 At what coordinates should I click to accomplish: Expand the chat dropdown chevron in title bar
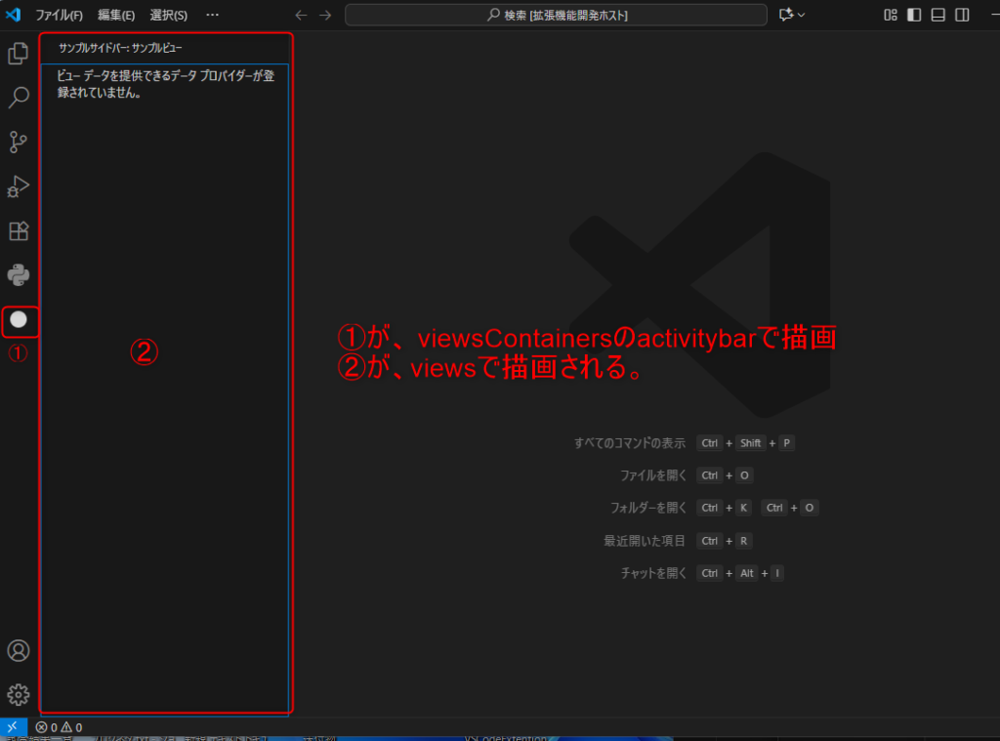(x=802, y=16)
